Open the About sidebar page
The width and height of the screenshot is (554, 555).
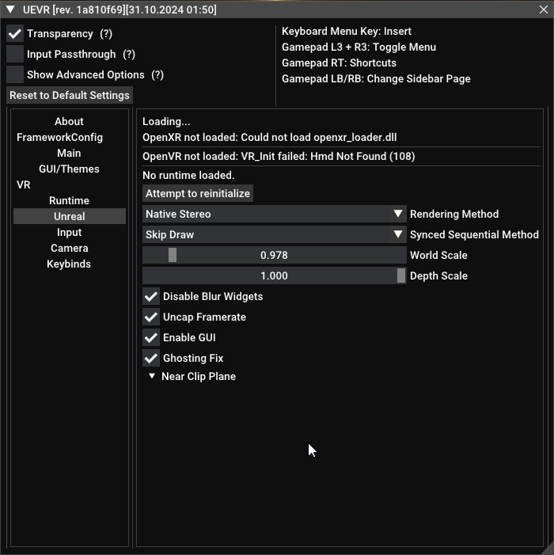point(69,121)
